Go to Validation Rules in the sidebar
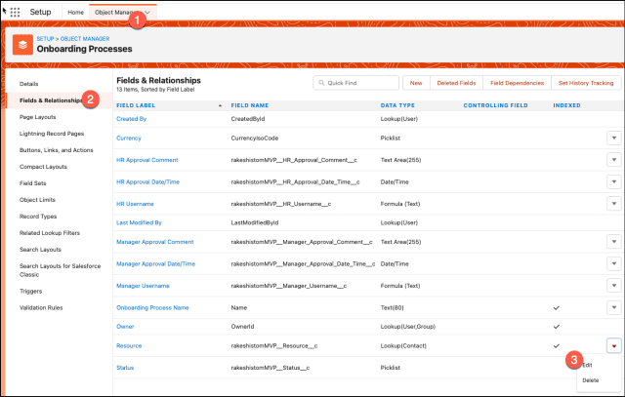 coord(40,308)
